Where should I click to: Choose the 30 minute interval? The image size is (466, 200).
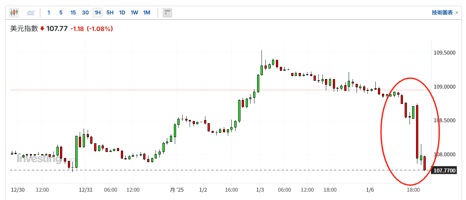(x=85, y=13)
